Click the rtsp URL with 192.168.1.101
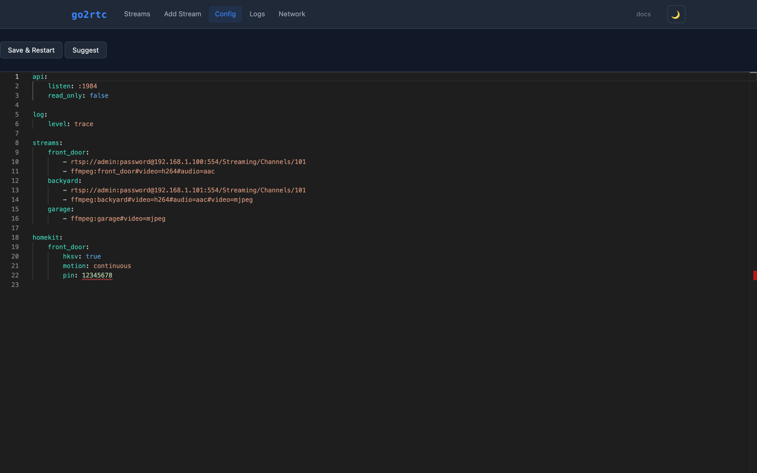Image resolution: width=757 pixels, height=473 pixels. tap(188, 190)
